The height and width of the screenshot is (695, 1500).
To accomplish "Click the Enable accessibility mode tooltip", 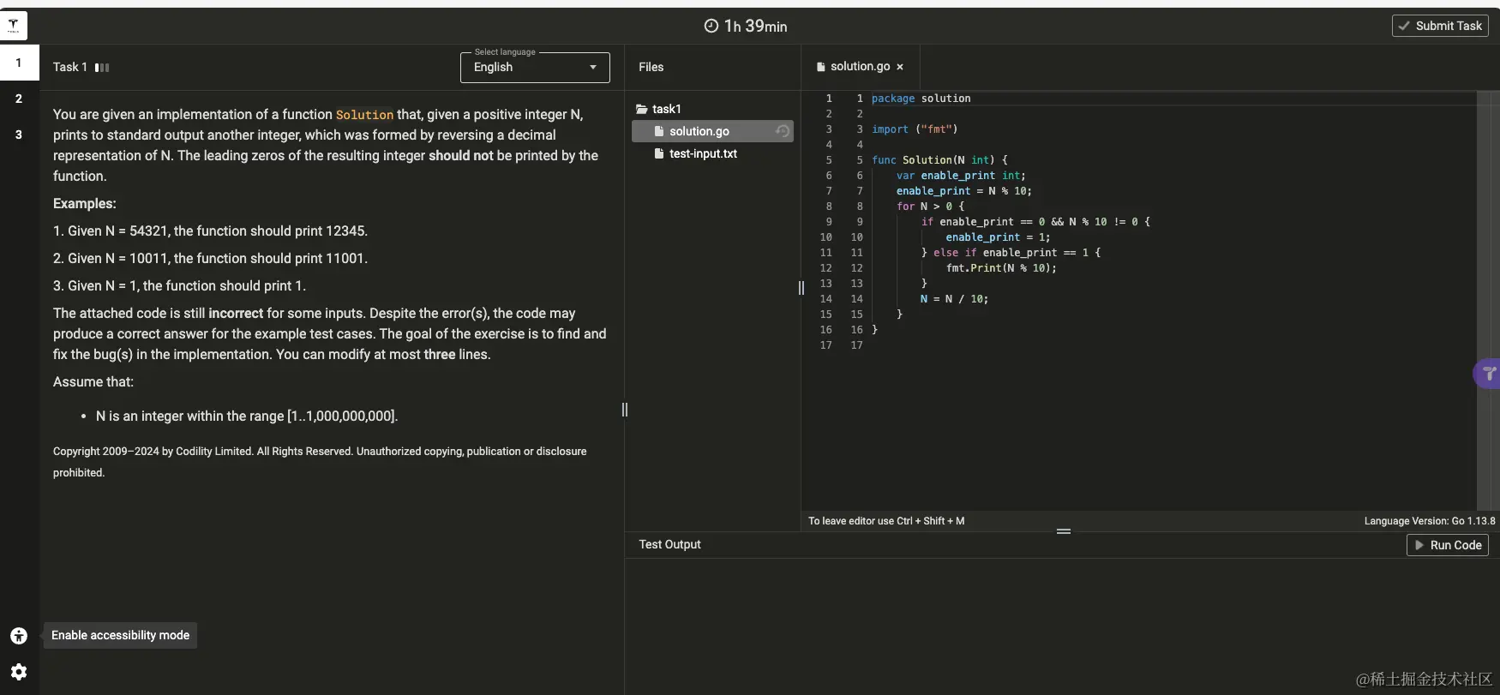I will (x=120, y=635).
